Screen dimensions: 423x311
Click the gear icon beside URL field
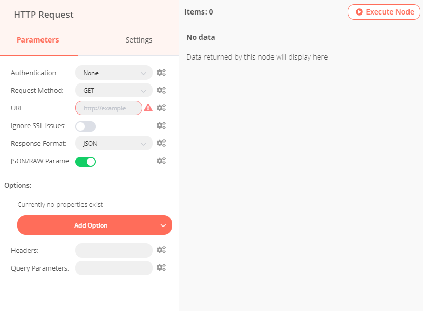tap(161, 108)
